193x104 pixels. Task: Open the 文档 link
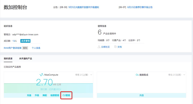coord(119,47)
